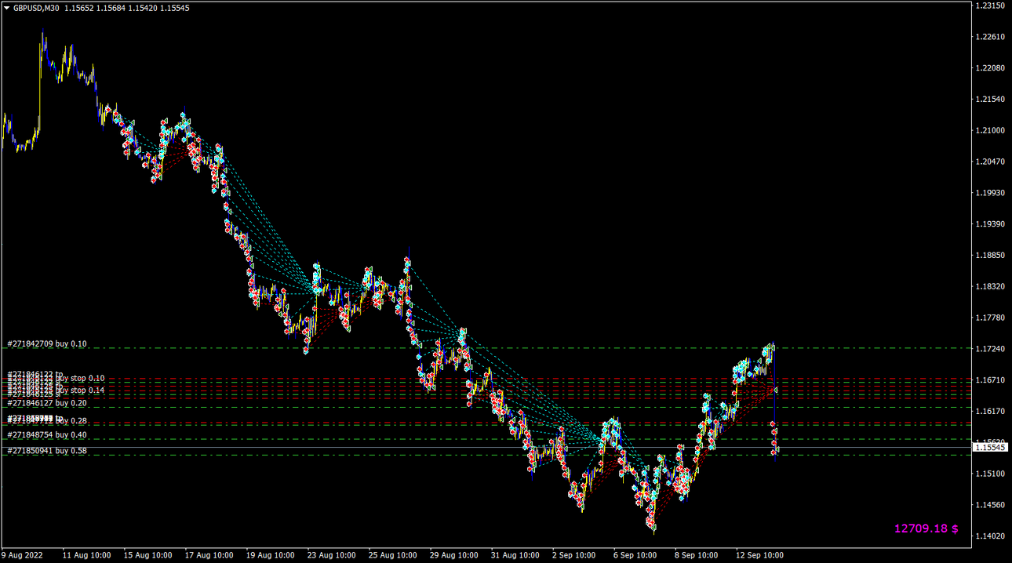Click price scale value 1.22080

coord(989,68)
